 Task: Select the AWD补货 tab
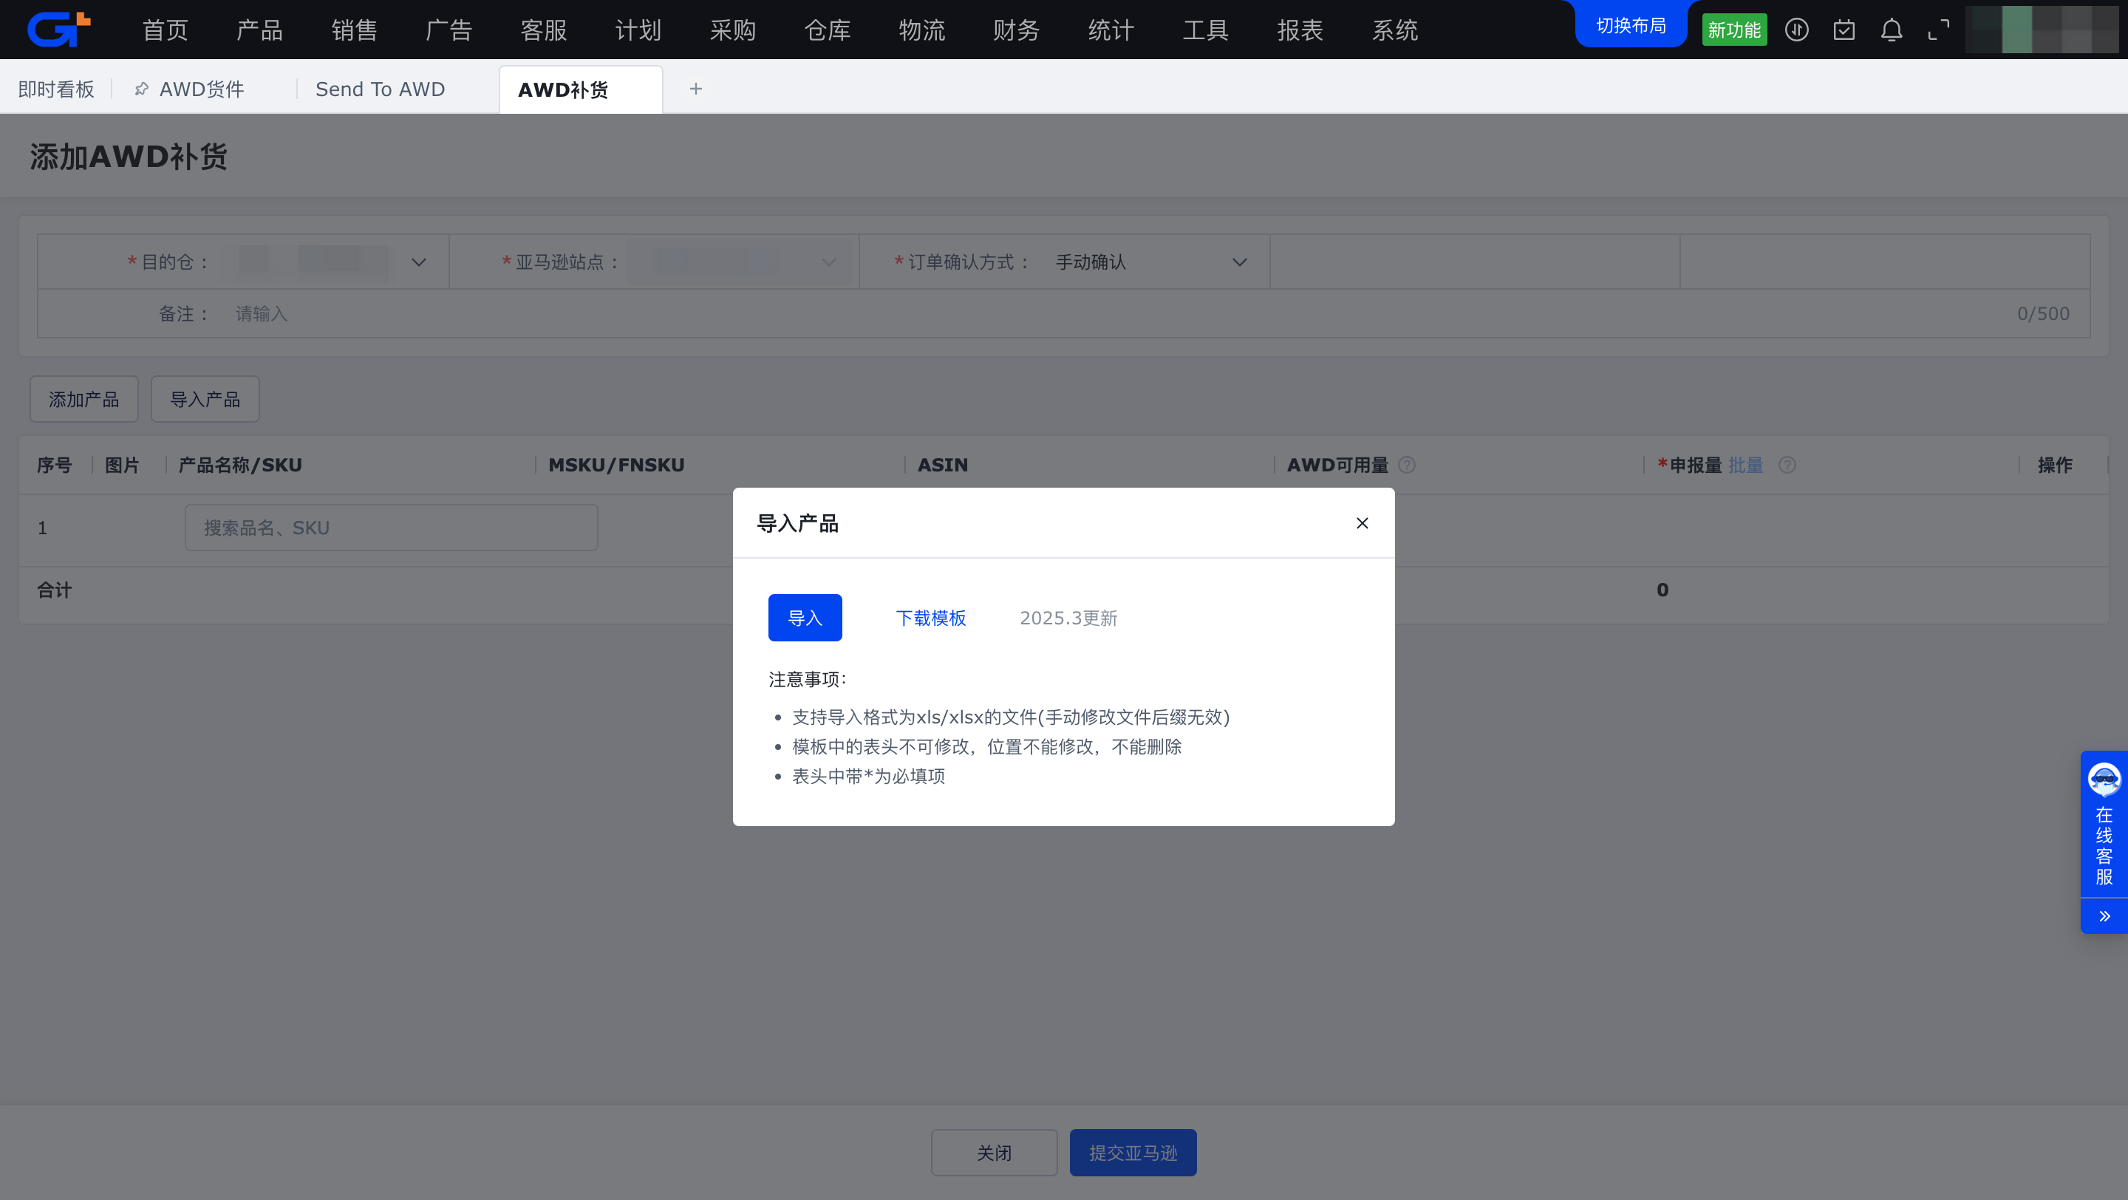coord(580,89)
